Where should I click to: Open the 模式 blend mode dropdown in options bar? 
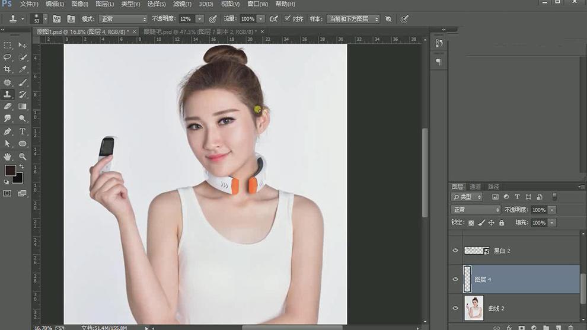pos(122,19)
